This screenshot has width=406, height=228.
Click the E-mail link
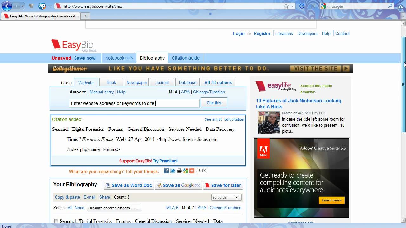click(89, 197)
